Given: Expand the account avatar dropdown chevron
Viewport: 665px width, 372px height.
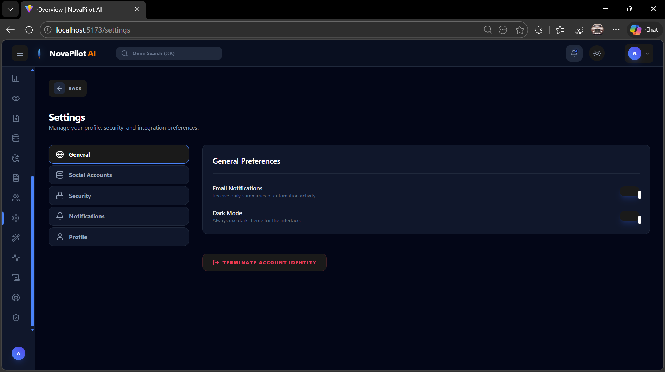Looking at the screenshot, I should (647, 53).
